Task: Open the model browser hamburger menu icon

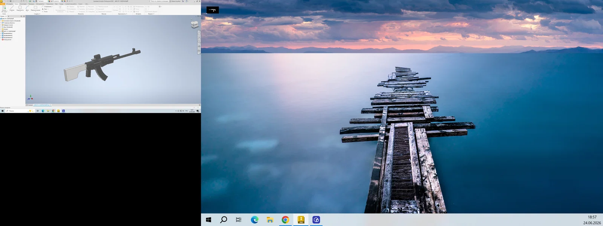Action: [24, 16]
